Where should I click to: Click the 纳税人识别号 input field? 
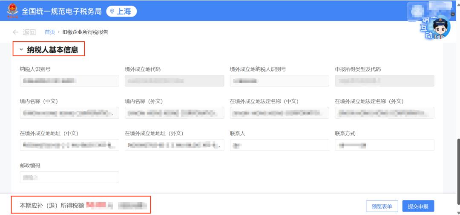(69, 81)
